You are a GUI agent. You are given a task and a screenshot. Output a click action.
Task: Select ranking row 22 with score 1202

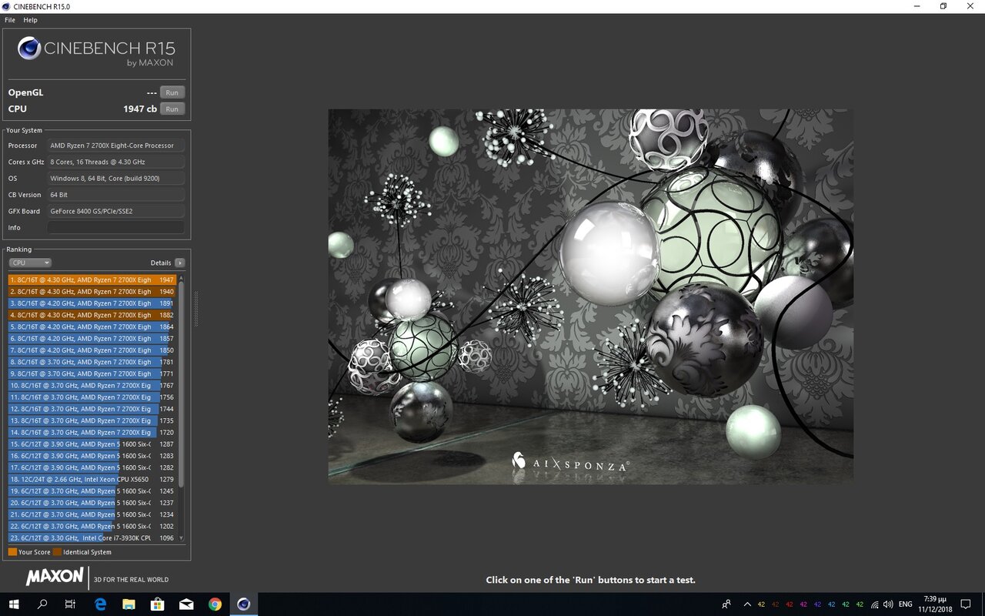92,527
